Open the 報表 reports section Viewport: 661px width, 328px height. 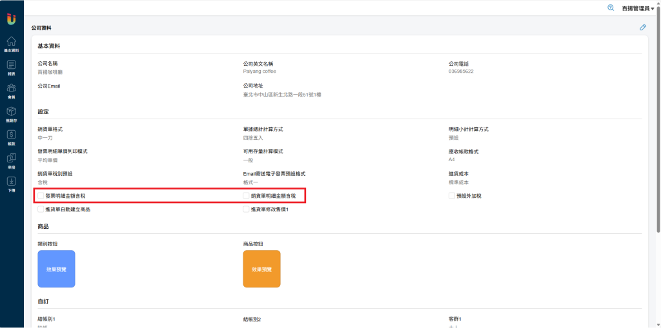(11, 67)
